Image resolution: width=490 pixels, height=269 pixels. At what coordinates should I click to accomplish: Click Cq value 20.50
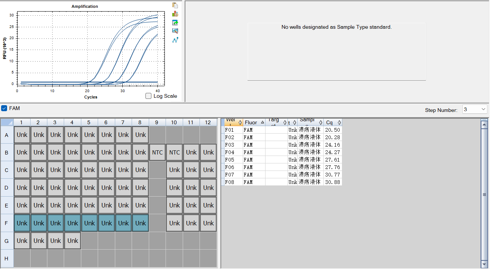coord(333,130)
